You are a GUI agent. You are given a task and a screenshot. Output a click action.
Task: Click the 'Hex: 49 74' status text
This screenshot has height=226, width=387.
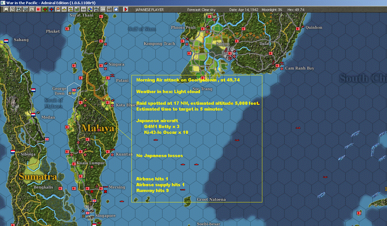click(296, 10)
